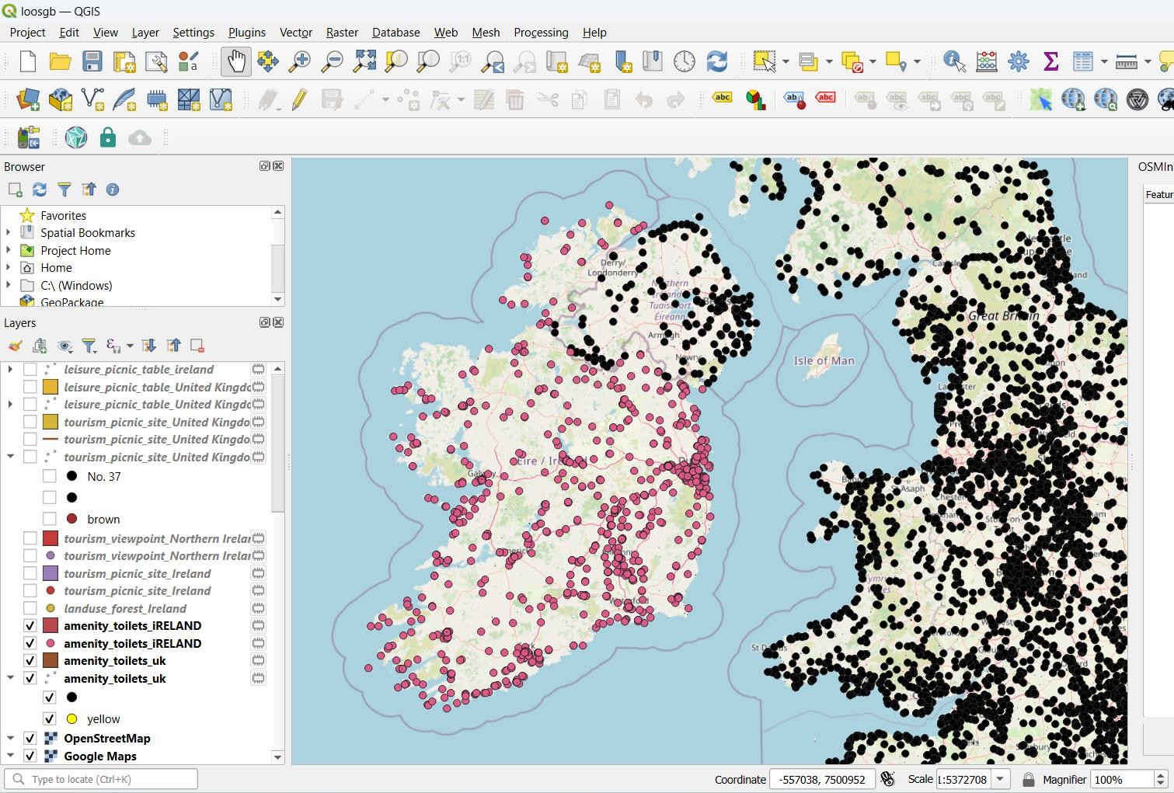Click the yellow Layer Labeling Options icon
Image resolution: width=1174 pixels, height=793 pixels.
723,99
